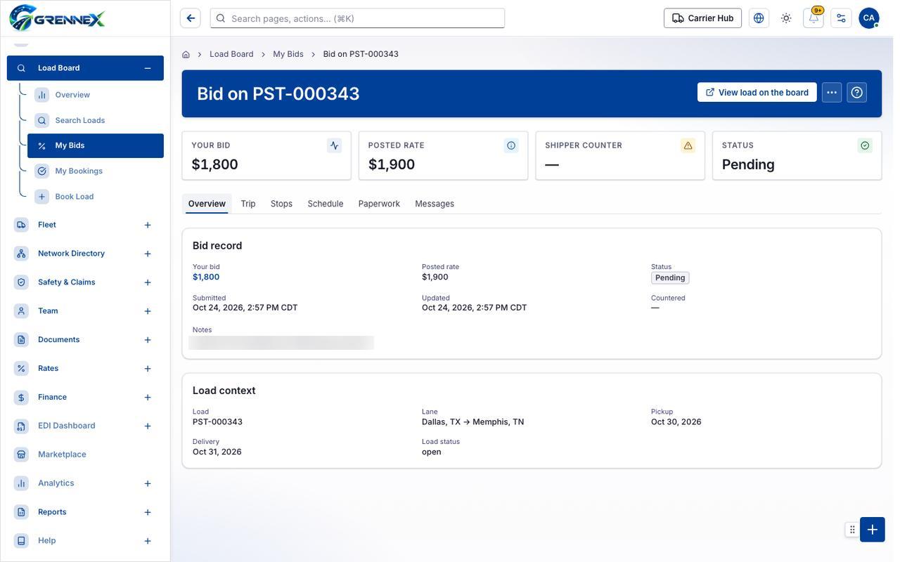
Task: Expand the Analytics section
Action: (148, 483)
